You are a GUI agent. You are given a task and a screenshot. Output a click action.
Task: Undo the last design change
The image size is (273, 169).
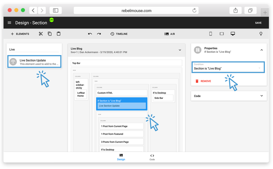tap(90, 34)
